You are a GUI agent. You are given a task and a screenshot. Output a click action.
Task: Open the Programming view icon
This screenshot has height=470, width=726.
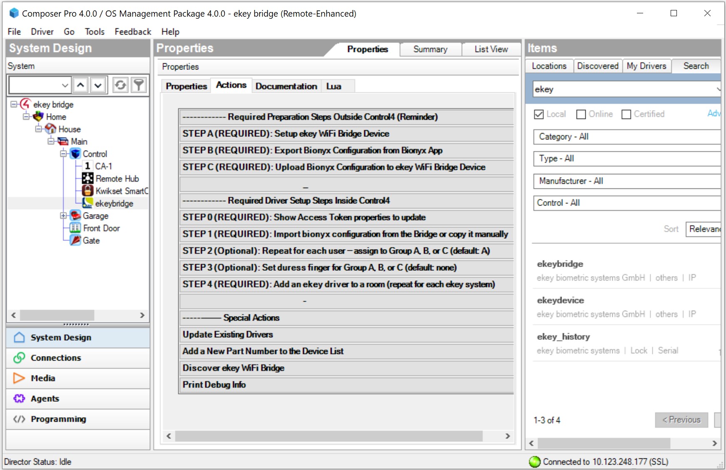click(19, 419)
